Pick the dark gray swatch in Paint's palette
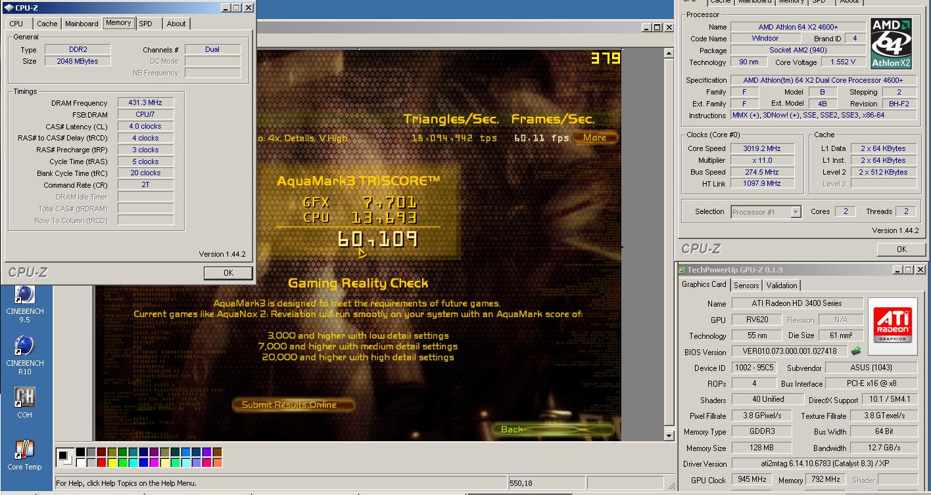The width and height of the screenshot is (931, 495). (x=91, y=452)
